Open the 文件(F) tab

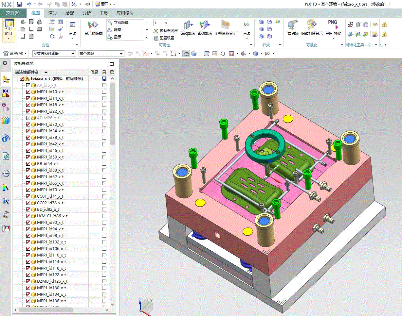coord(13,13)
